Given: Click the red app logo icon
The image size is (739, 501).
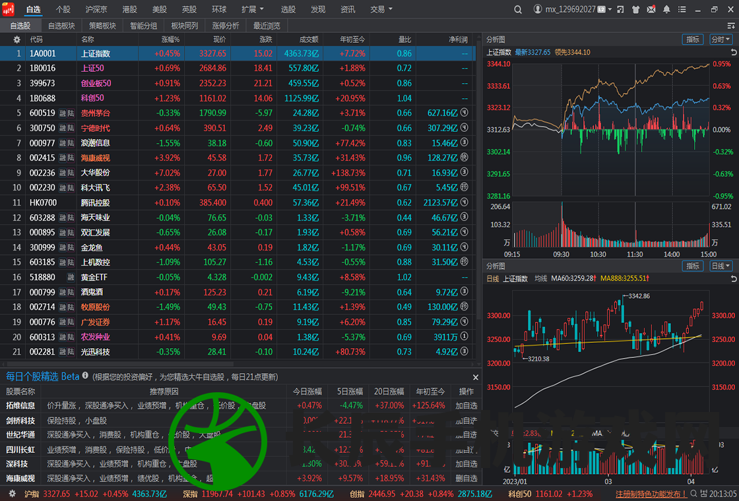Looking at the screenshot, I should (8, 9).
